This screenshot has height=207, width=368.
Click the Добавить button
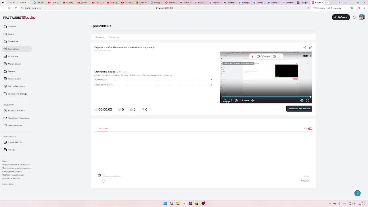click(x=341, y=17)
